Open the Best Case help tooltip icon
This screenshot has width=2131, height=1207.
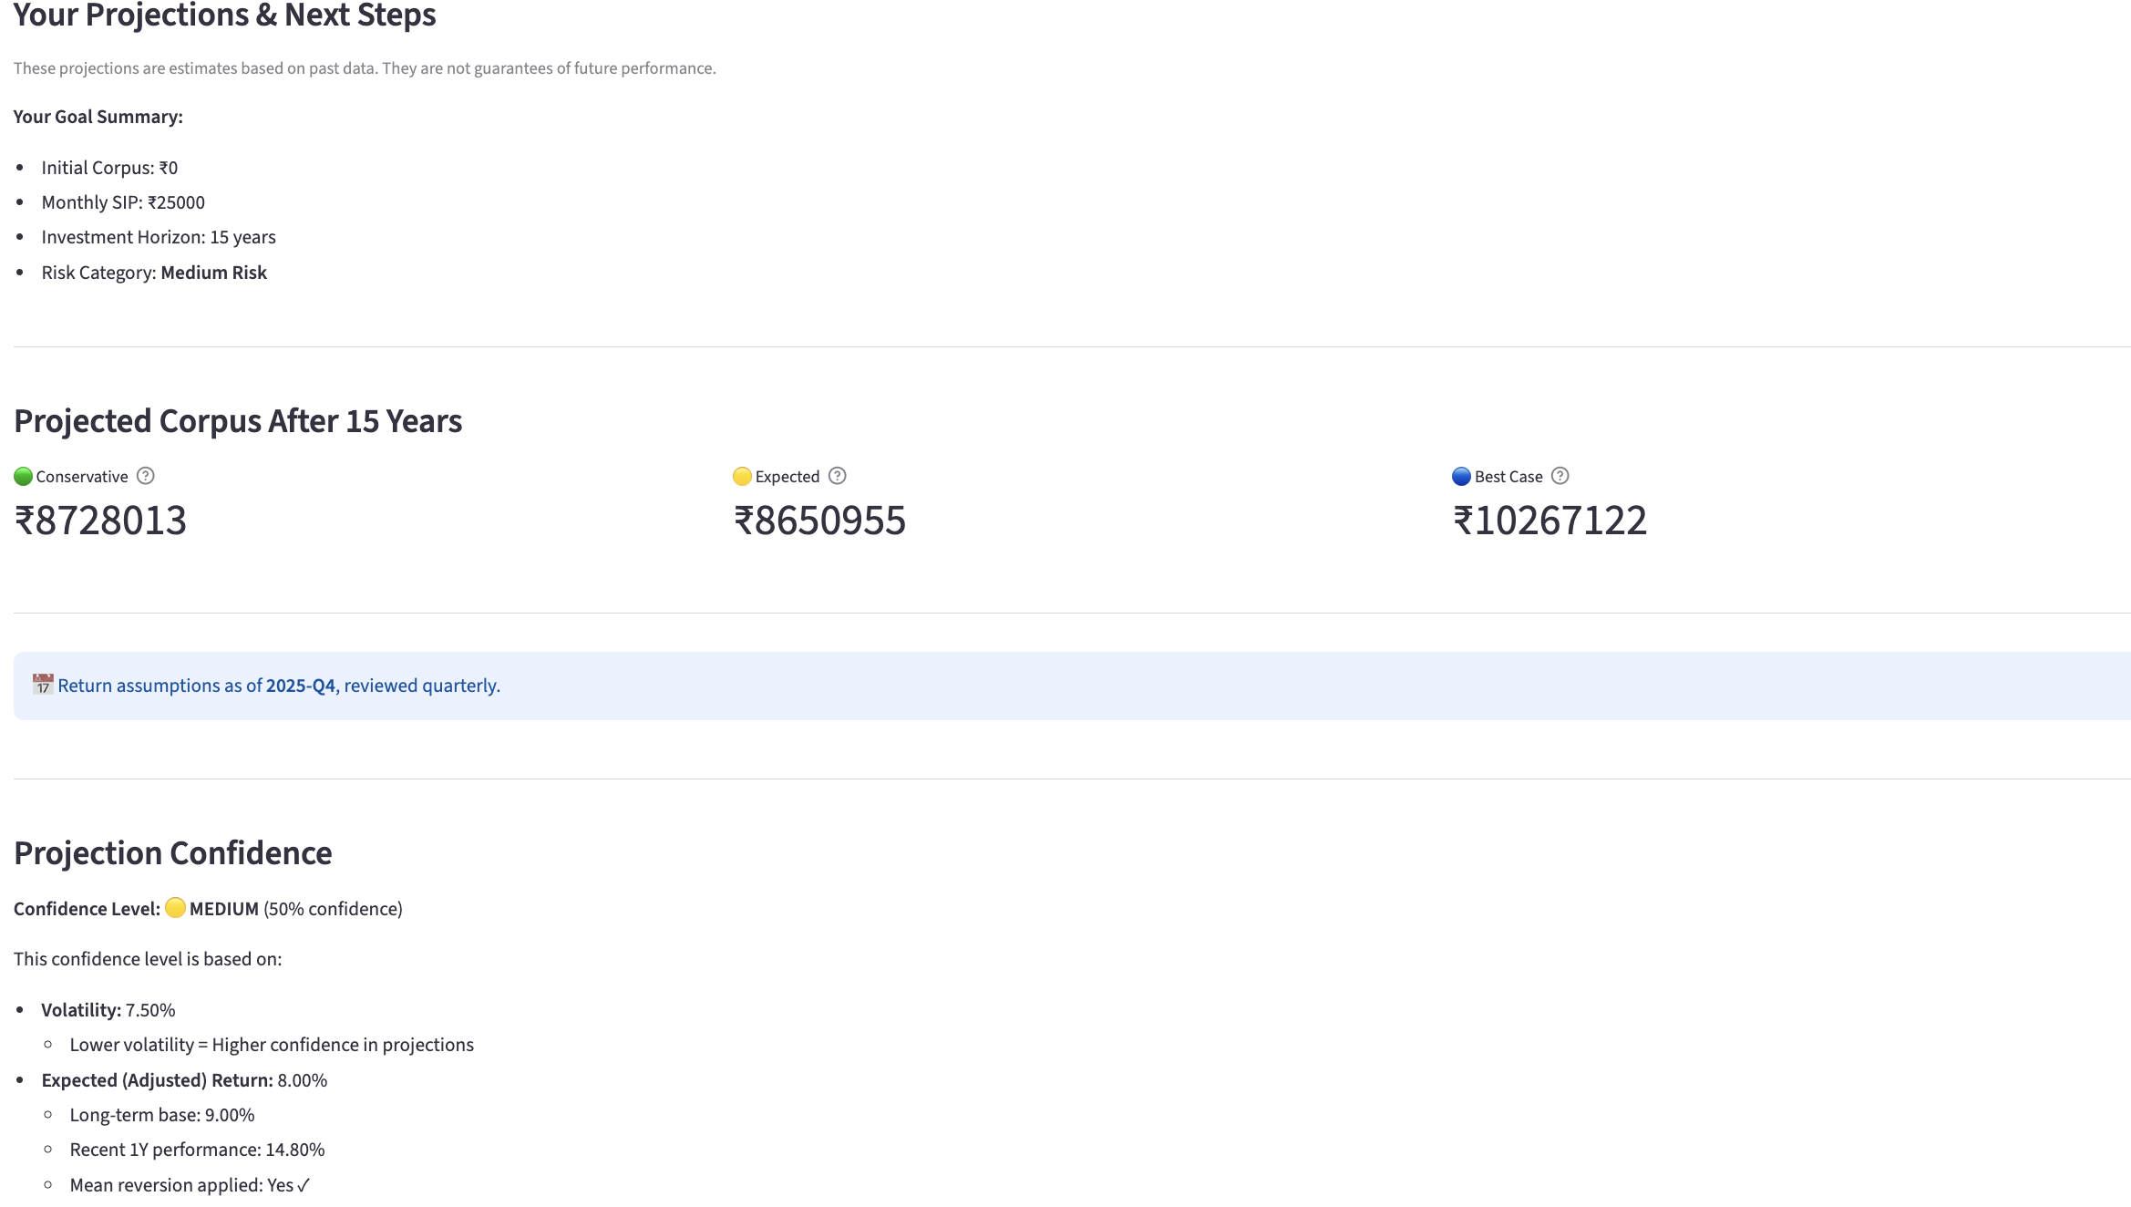click(x=1560, y=476)
